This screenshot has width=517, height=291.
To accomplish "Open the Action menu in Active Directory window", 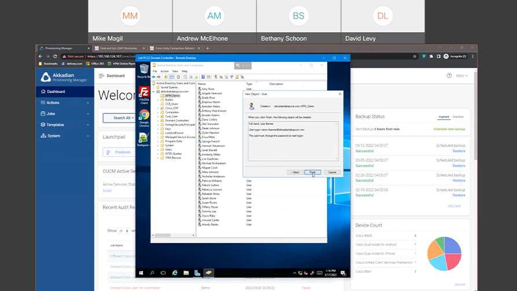I will point(164,71).
